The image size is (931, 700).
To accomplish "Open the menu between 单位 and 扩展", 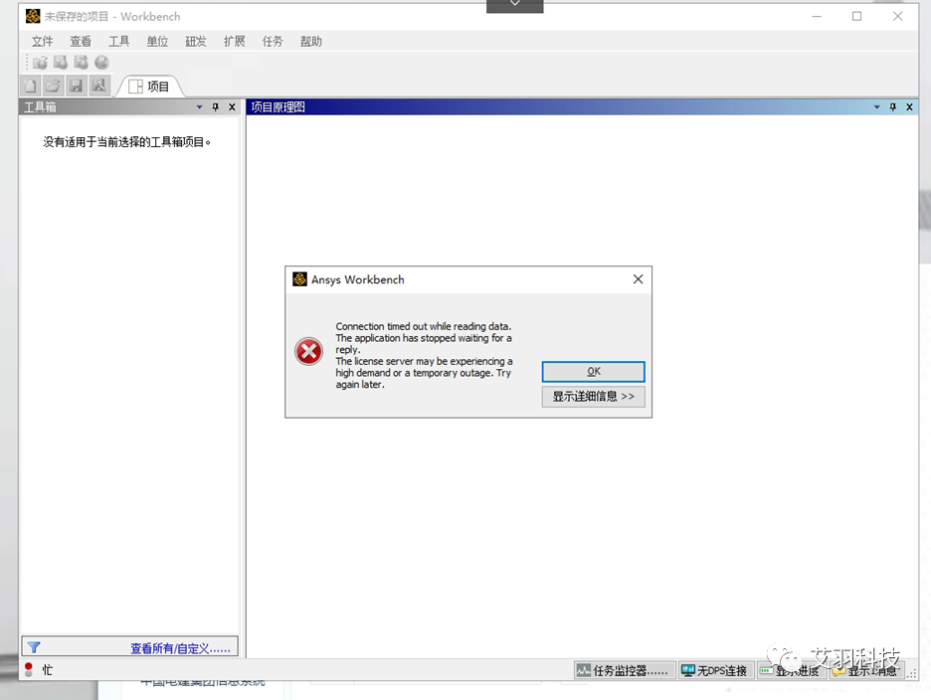I will pyautogui.click(x=195, y=42).
